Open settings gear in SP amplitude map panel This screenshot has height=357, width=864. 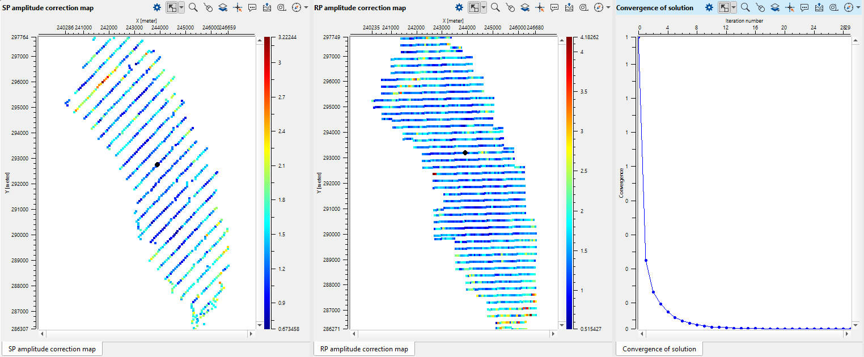[158, 7]
